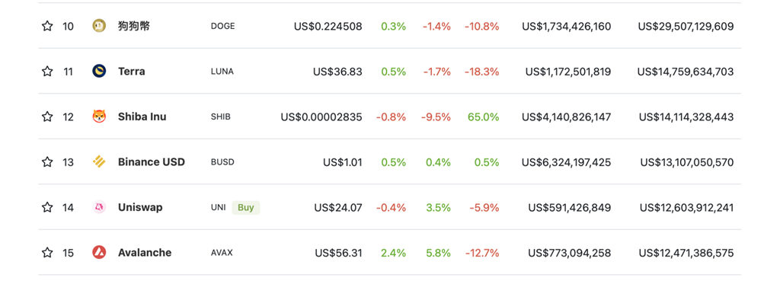Screen dimensions: 780x281
Task: Click the Uniswap unicorn logo icon
Action: [x=99, y=207]
